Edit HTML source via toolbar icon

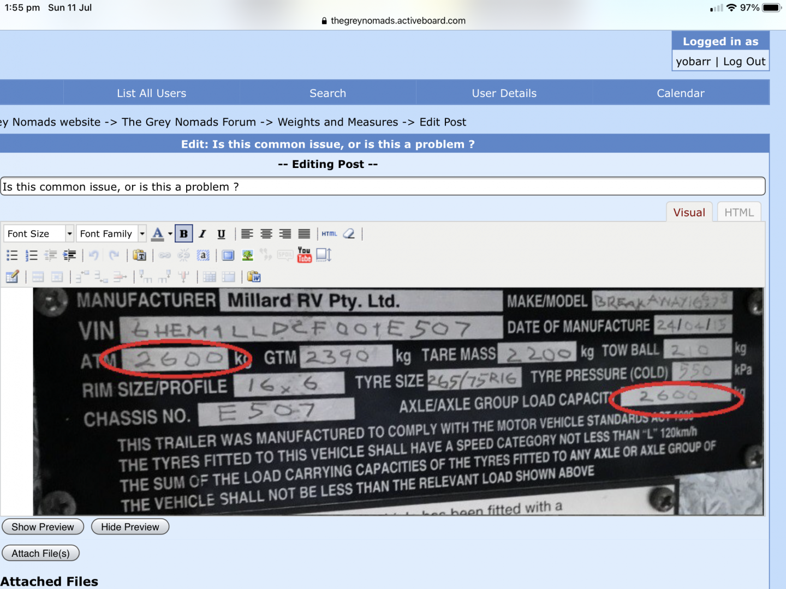point(329,234)
